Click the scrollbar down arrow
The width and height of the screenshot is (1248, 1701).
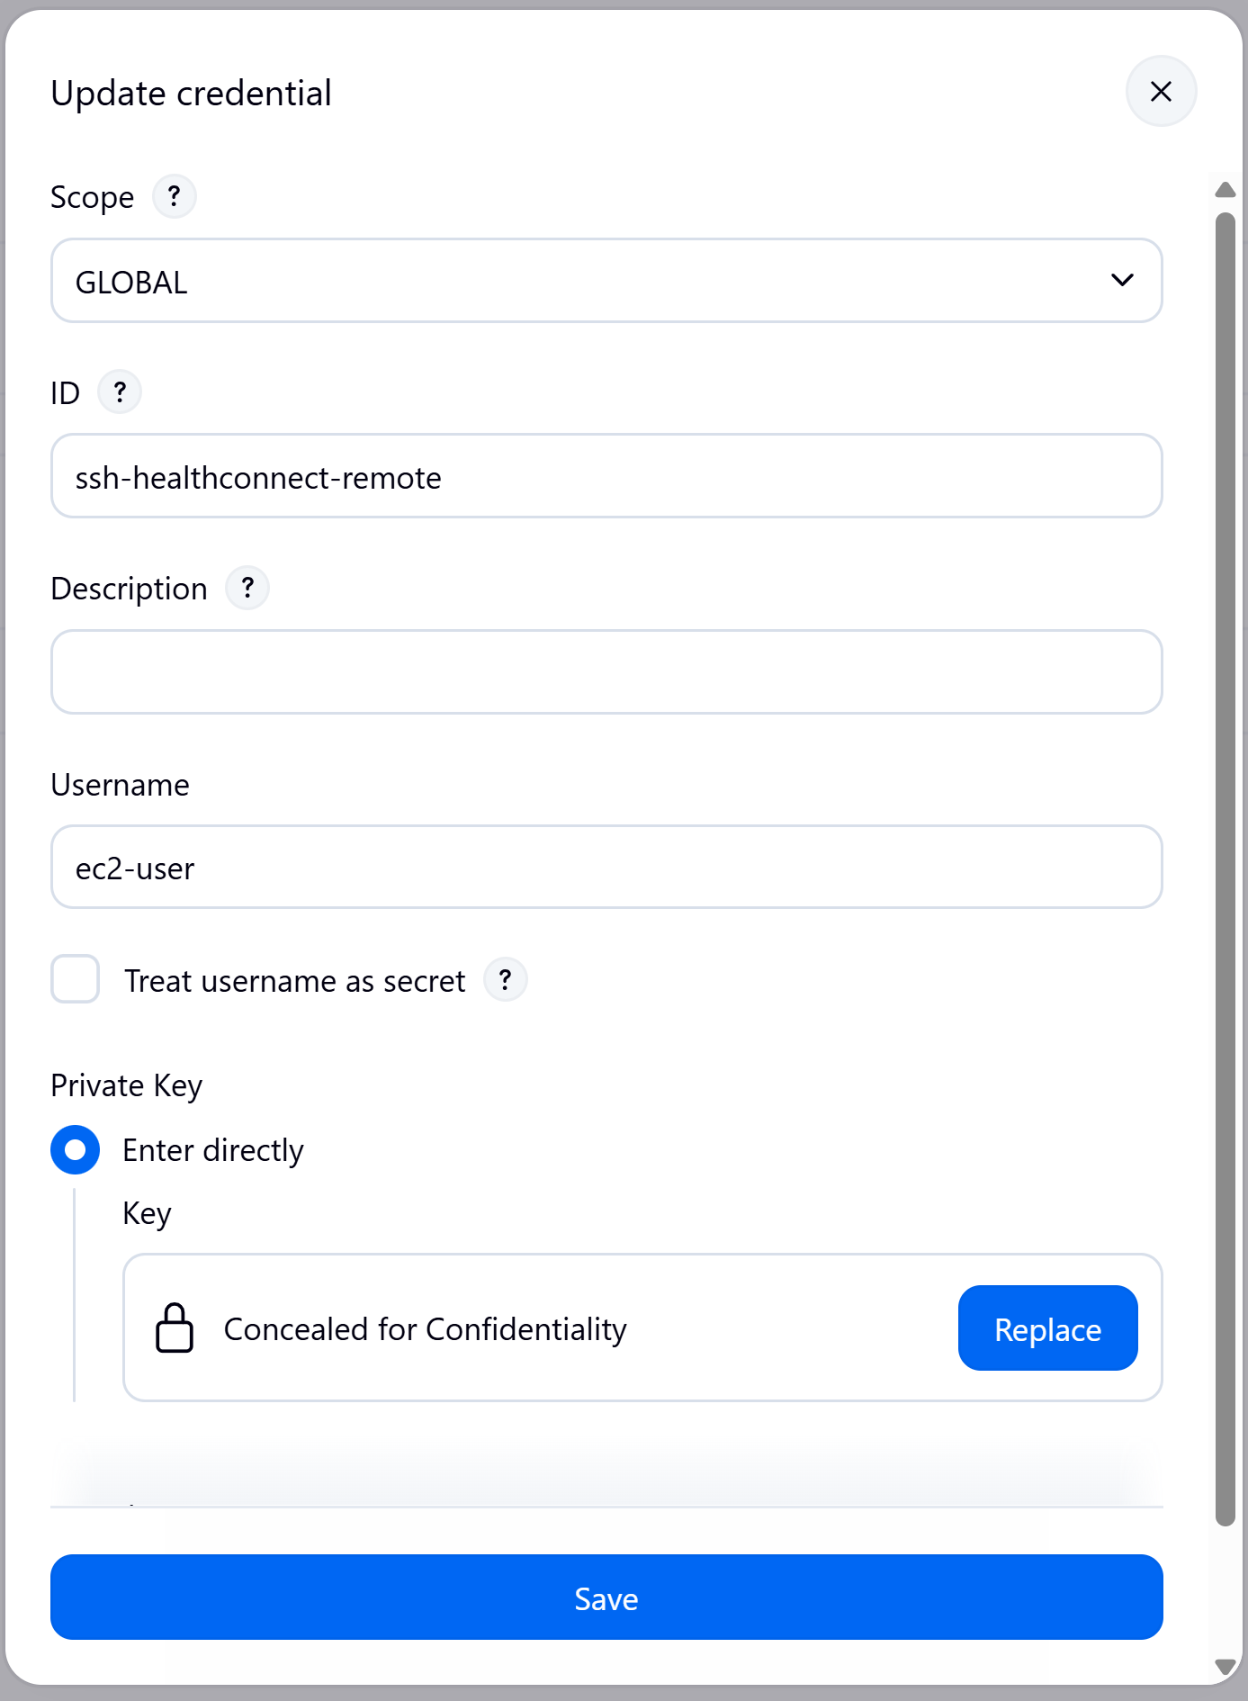1225,1666
